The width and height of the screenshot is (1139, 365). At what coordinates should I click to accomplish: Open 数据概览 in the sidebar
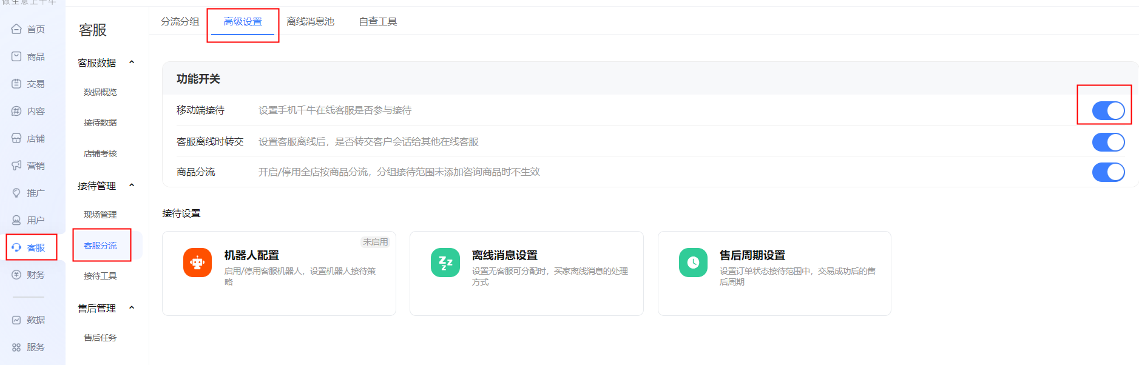point(100,92)
